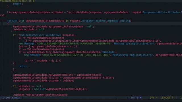Click the ValidateAll method name
This screenshot has width=182, height=102.
(x=53, y=35)
